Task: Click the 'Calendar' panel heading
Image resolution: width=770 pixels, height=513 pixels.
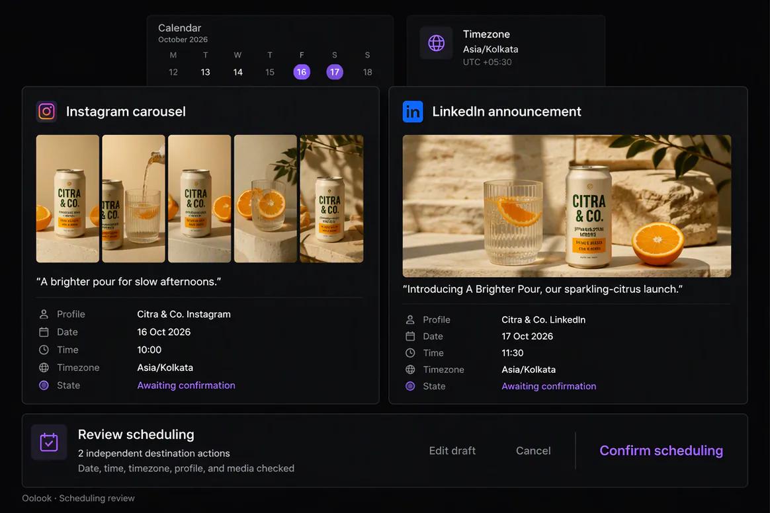Action: click(180, 28)
